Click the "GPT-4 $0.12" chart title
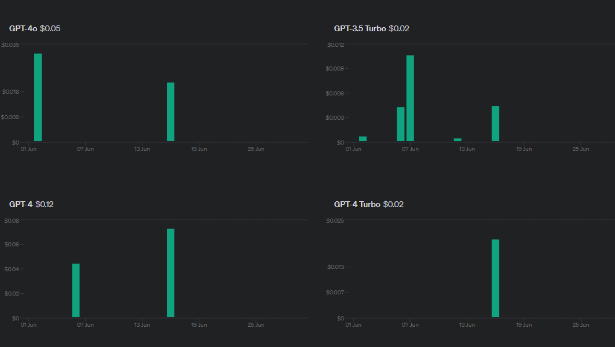The width and height of the screenshot is (615, 347). pyautogui.click(x=31, y=204)
